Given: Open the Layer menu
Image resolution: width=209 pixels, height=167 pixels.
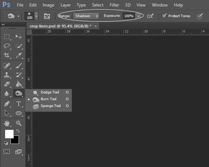Looking at the screenshot, I should coord(65,5).
